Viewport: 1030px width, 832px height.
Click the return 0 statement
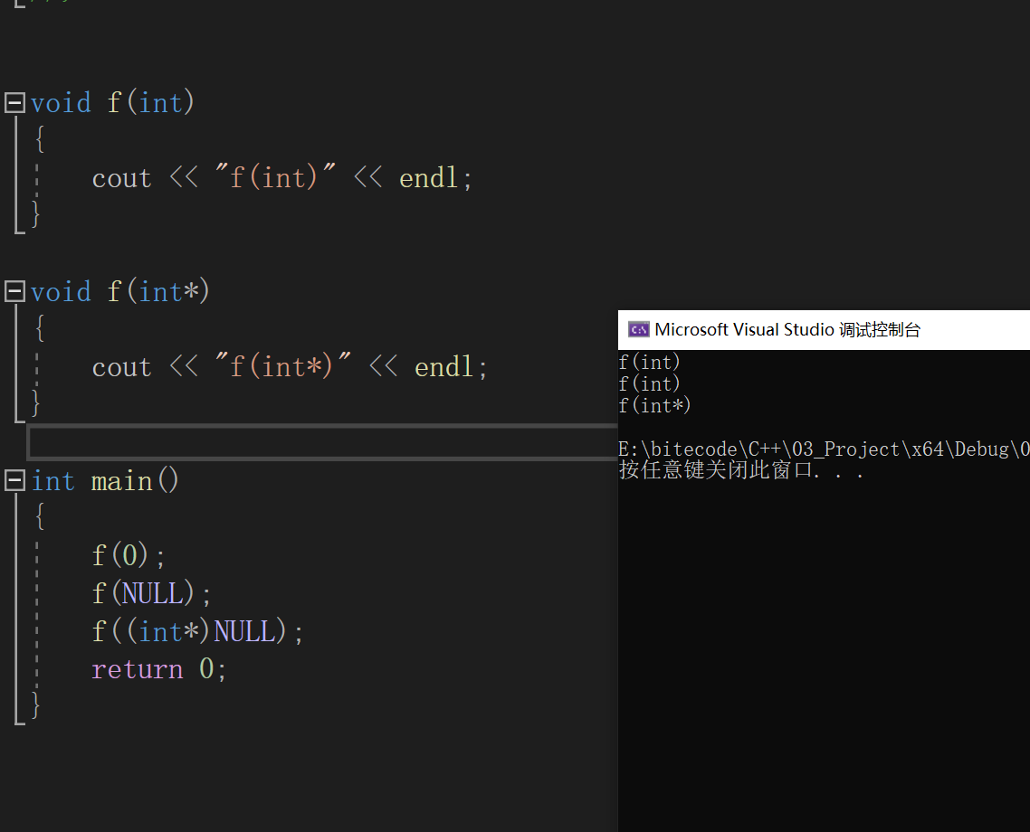point(158,668)
